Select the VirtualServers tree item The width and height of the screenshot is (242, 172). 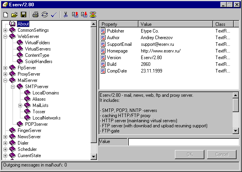(x=38, y=49)
